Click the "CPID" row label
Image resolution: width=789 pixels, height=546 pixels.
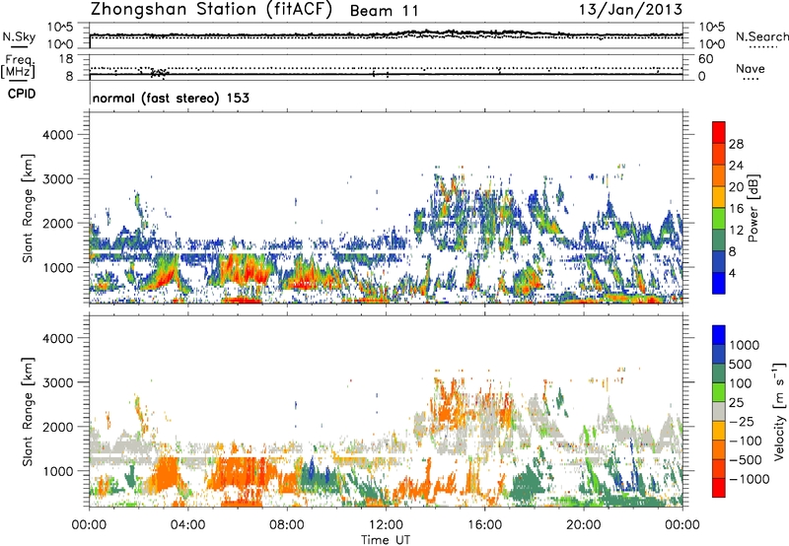22,94
